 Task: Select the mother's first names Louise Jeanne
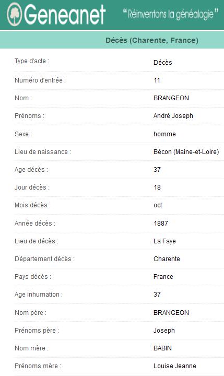(175, 366)
